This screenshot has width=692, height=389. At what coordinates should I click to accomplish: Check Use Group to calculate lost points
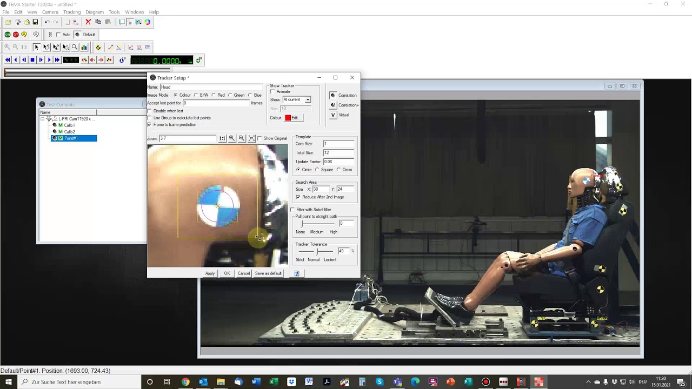[x=149, y=118]
